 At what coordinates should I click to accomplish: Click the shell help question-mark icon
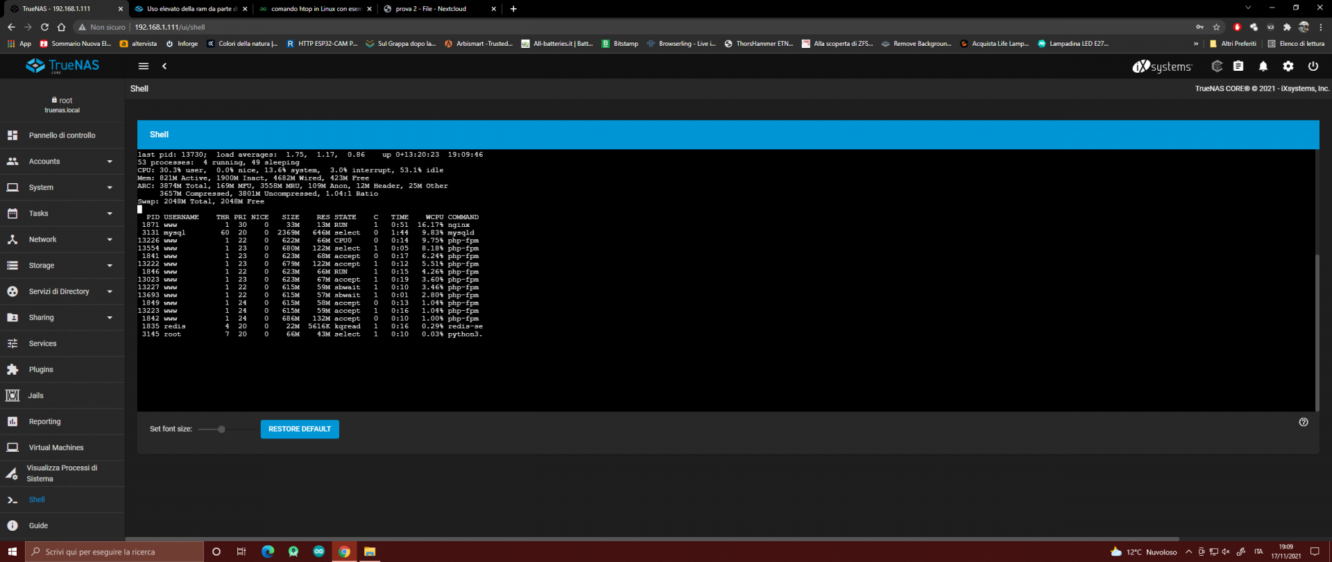(x=1304, y=422)
